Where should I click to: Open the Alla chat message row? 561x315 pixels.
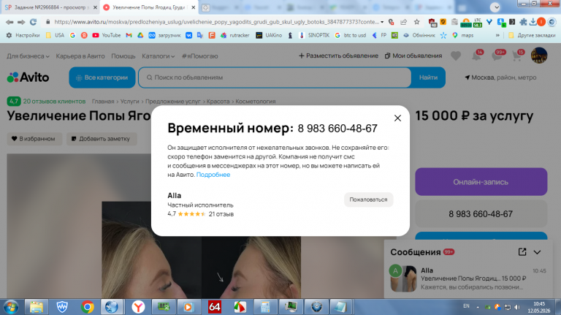[468, 278]
